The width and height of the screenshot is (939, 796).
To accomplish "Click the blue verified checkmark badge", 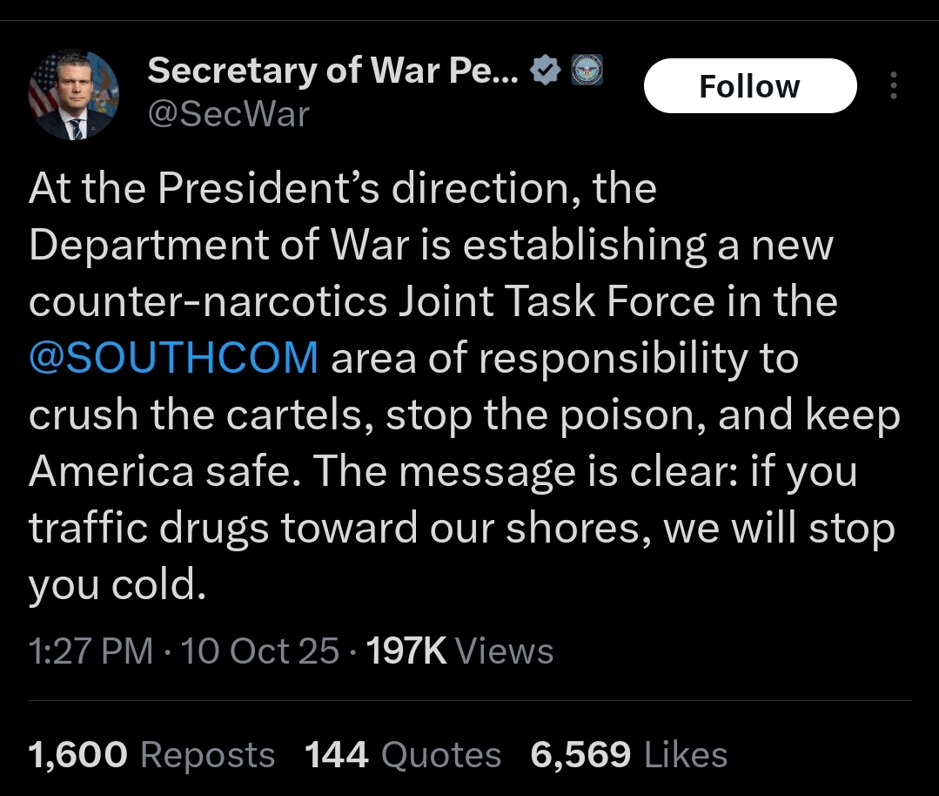I will coord(545,71).
